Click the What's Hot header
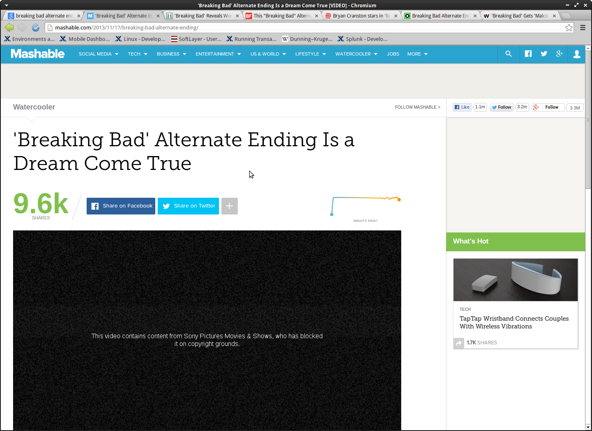Viewport: 592px width, 431px height. coord(516,242)
